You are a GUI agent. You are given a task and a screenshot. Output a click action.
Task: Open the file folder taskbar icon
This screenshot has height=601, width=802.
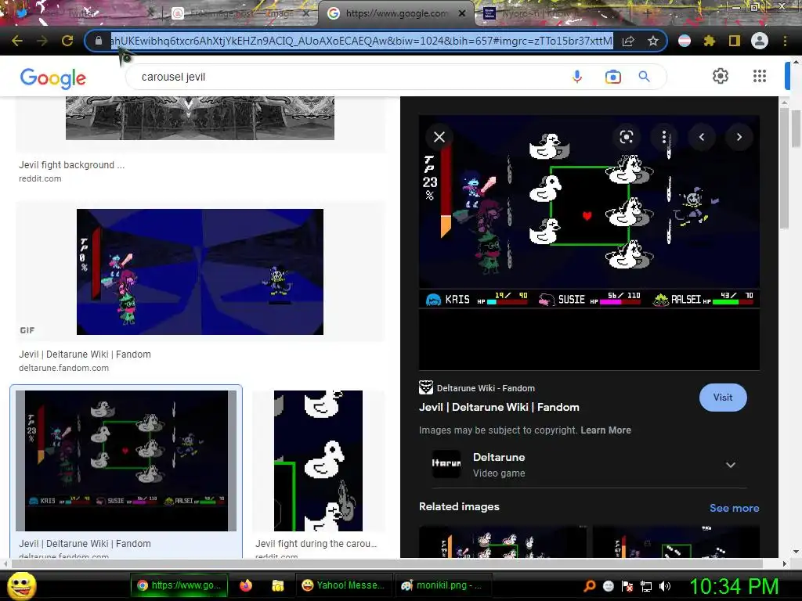278,585
